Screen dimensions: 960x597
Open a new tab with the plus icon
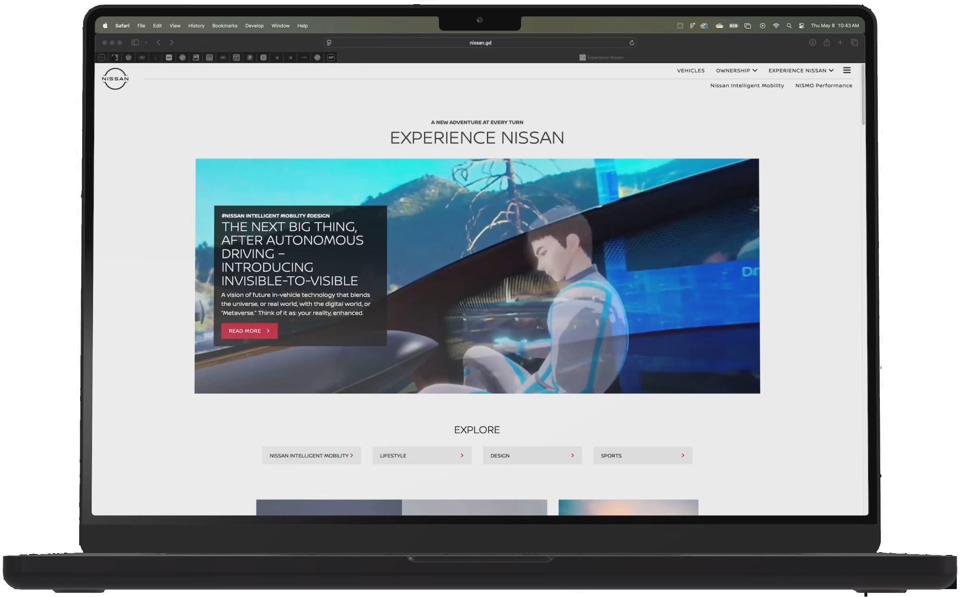click(840, 42)
